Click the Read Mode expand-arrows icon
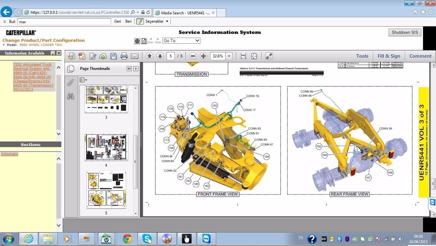 (269, 56)
